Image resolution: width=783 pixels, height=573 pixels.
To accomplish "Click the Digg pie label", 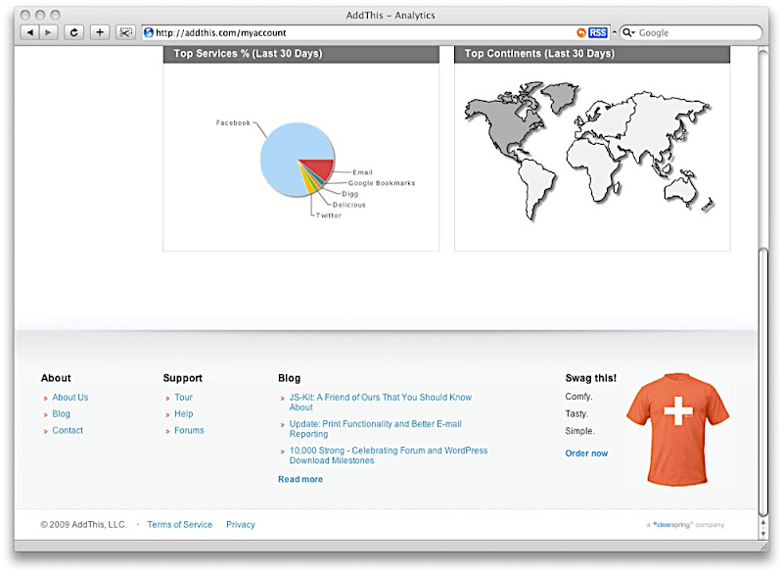I will point(350,194).
